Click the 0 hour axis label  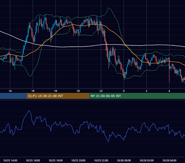[x=124, y=91]
